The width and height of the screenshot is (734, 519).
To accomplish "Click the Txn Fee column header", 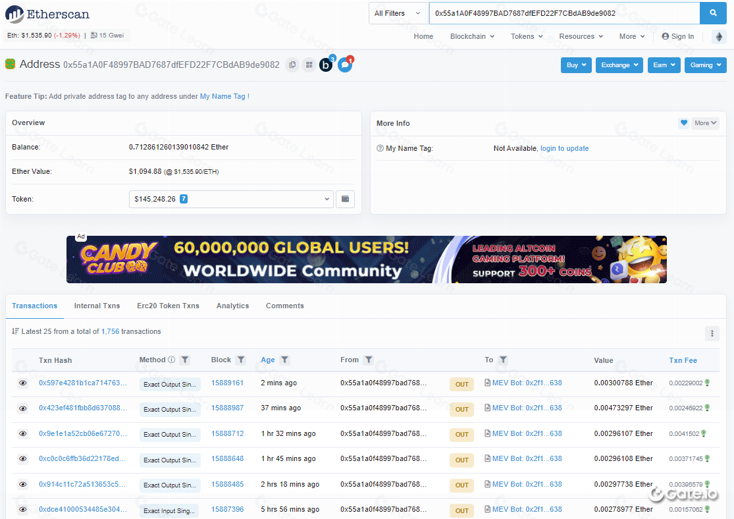I will (683, 360).
